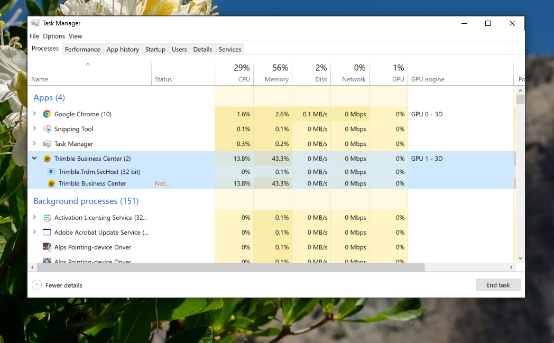Click the Fewer details arrow icon
Viewport: 554px width, 343px height.
click(37, 285)
